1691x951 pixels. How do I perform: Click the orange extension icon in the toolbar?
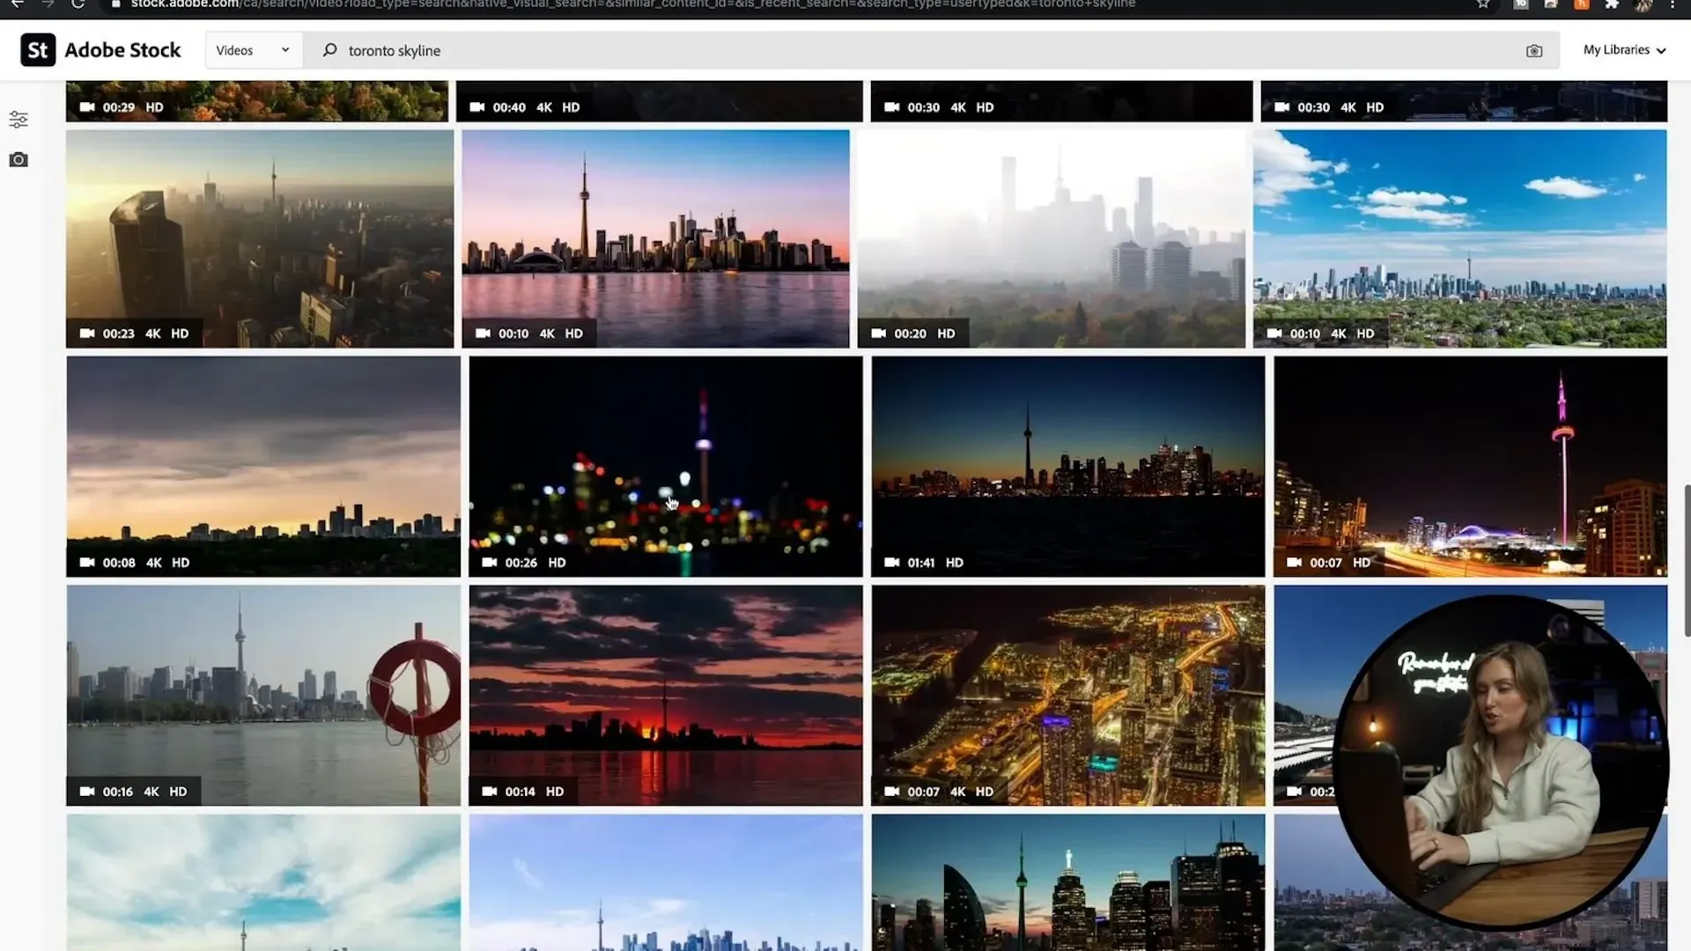(x=1582, y=4)
